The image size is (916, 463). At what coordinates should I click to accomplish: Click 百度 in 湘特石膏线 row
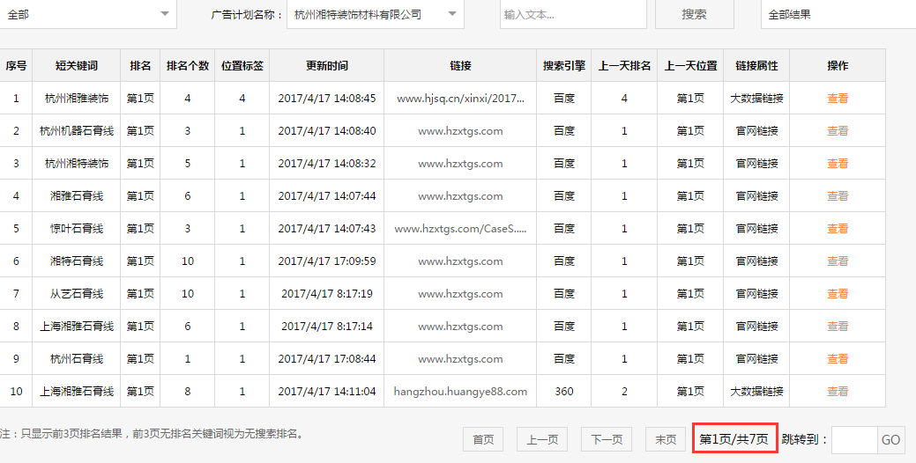point(563,261)
